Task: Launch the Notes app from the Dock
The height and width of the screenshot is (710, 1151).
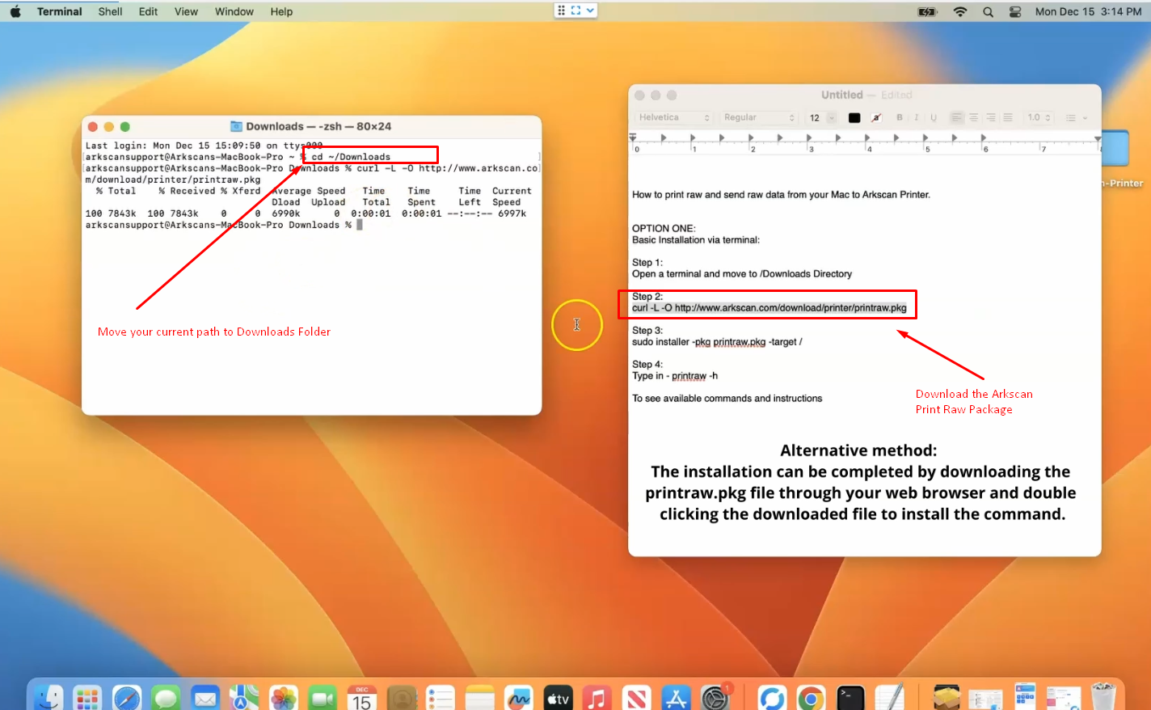Action: pos(480,698)
